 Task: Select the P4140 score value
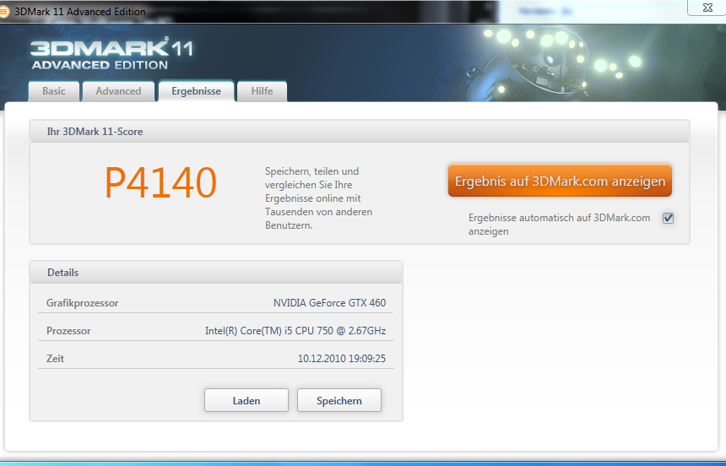160,183
